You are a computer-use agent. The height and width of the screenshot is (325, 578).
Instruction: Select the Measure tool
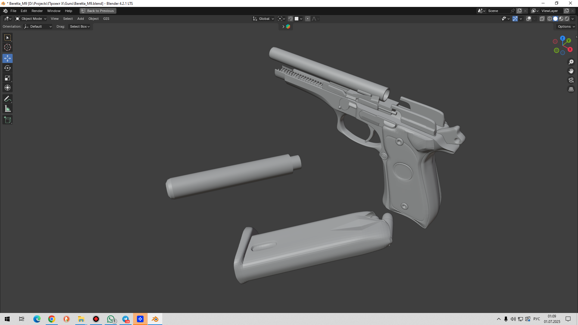click(8, 109)
